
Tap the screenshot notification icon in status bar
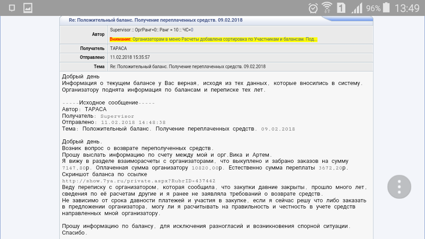tap(12, 8)
